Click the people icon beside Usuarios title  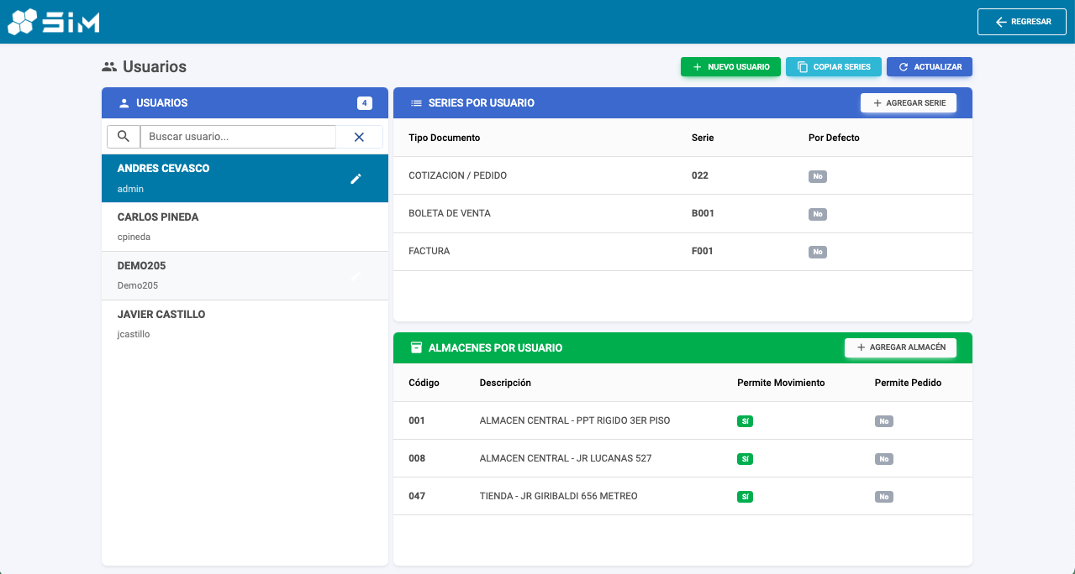click(109, 66)
